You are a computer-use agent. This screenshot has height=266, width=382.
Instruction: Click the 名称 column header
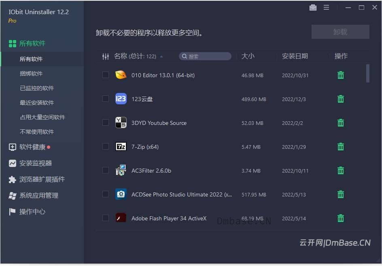pos(120,56)
